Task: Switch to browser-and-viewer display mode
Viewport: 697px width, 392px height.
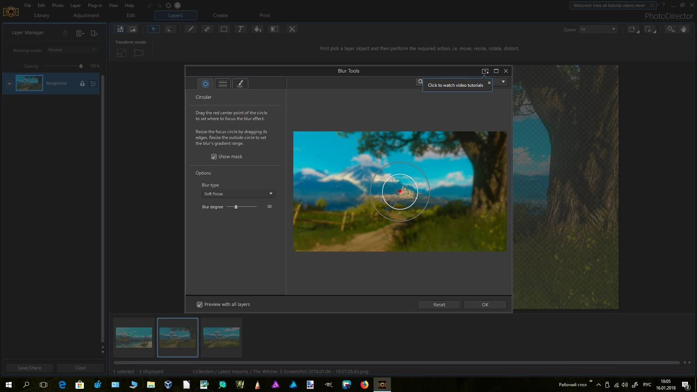Action: pos(120,29)
